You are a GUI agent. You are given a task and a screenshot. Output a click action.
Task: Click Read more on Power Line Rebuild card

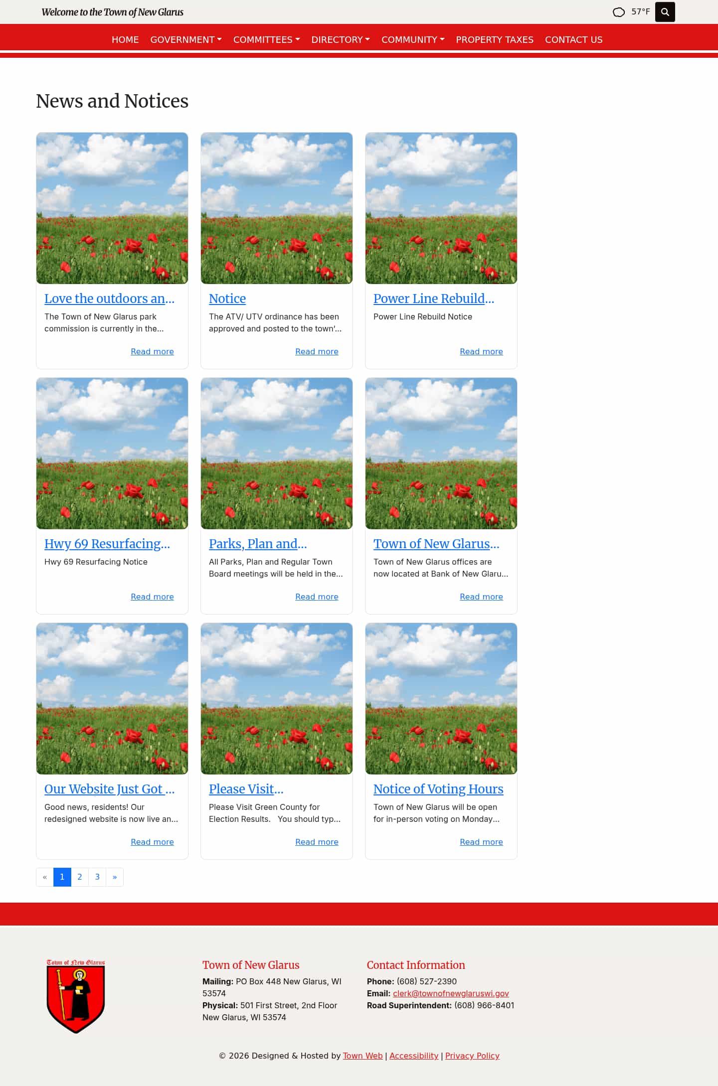pyautogui.click(x=481, y=351)
